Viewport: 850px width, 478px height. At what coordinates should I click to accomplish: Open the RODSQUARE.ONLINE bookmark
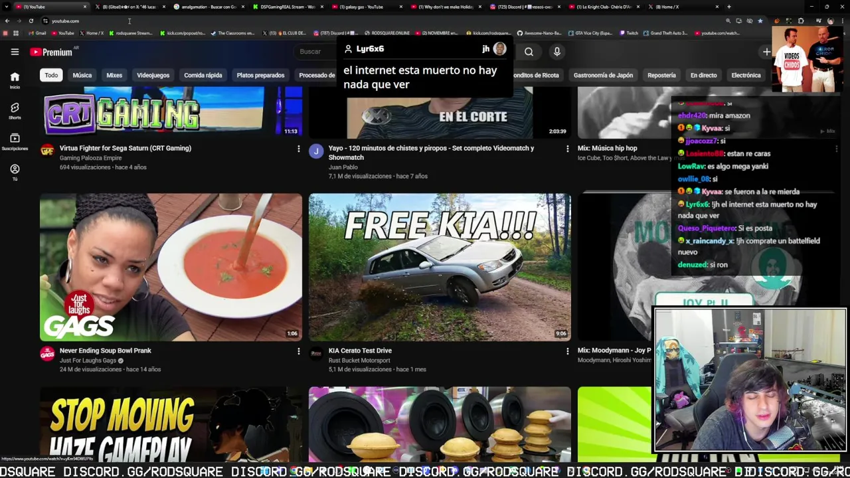click(387, 33)
